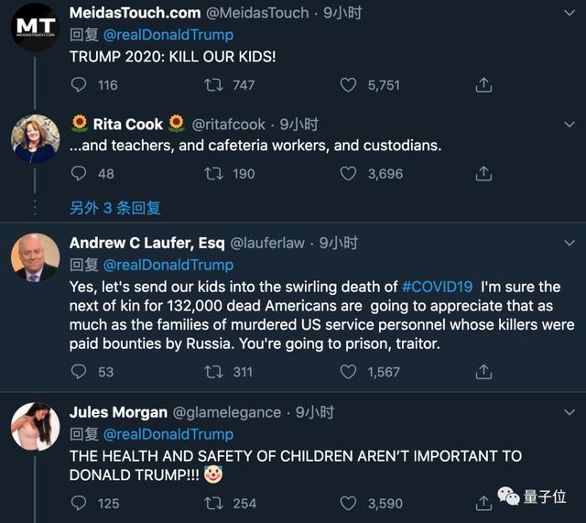The width and height of the screenshot is (586, 523).
Task: Expand the 另外 3 条回复 replies
Action: 115,208
